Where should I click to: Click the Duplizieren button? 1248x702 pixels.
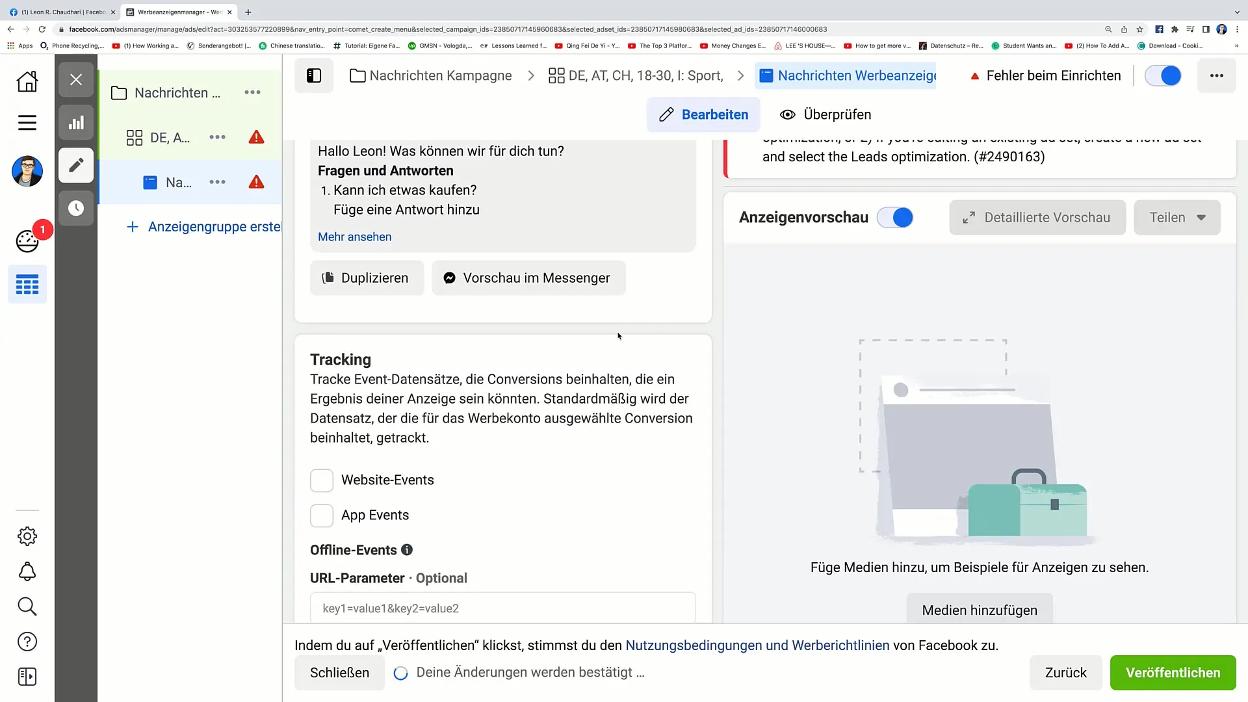pyautogui.click(x=367, y=278)
